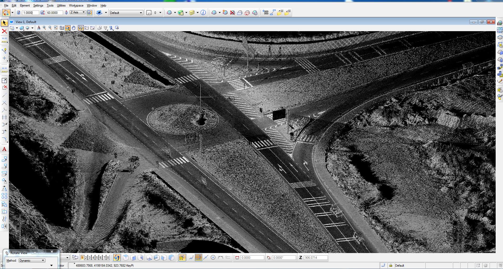
Task: Toggle view window number 3
Action: point(90,258)
